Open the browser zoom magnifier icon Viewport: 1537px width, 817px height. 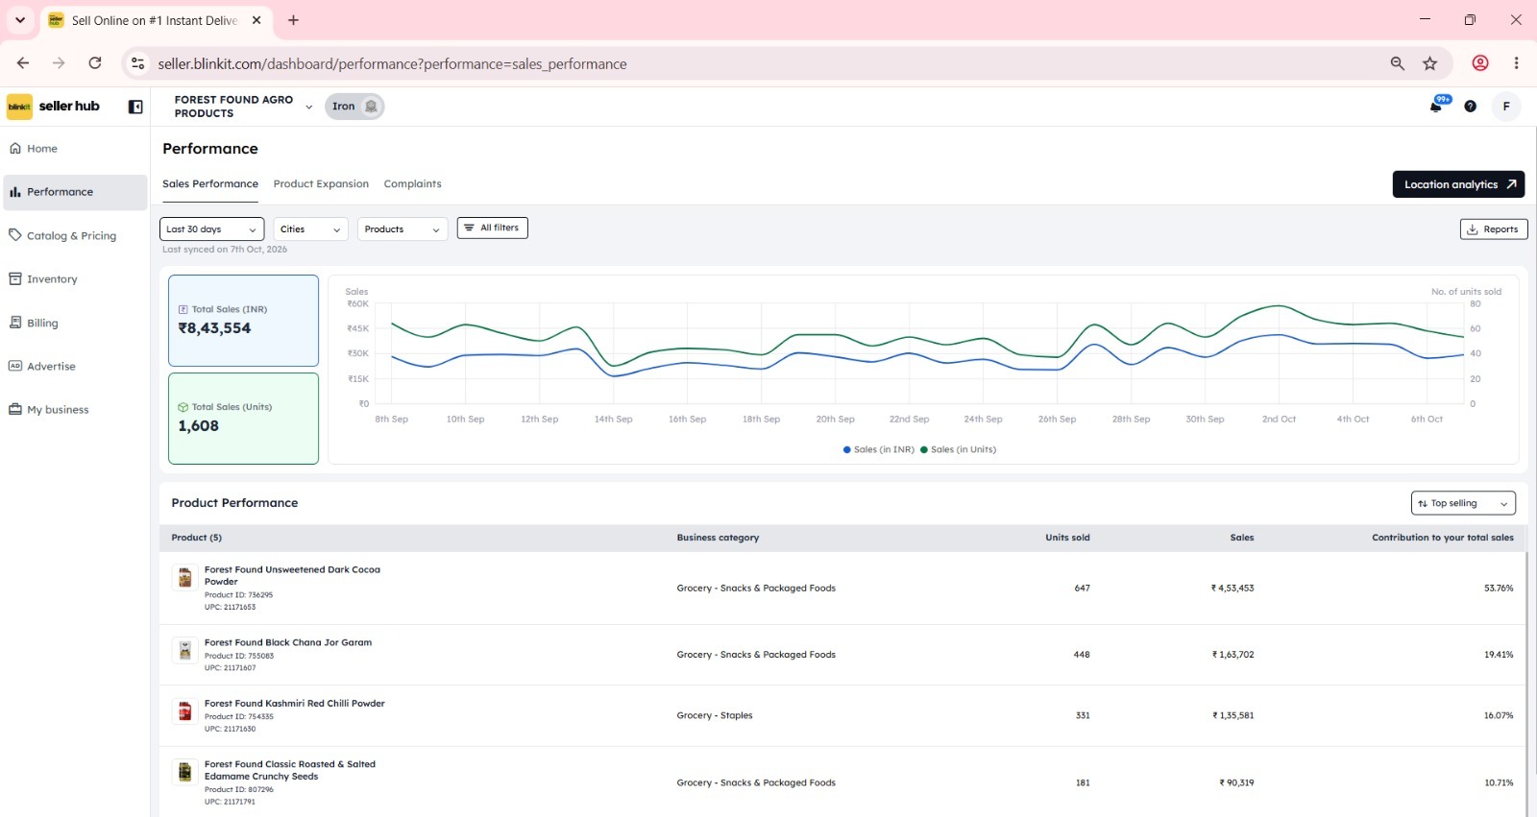pyautogui.click(x=1398, y=63)
